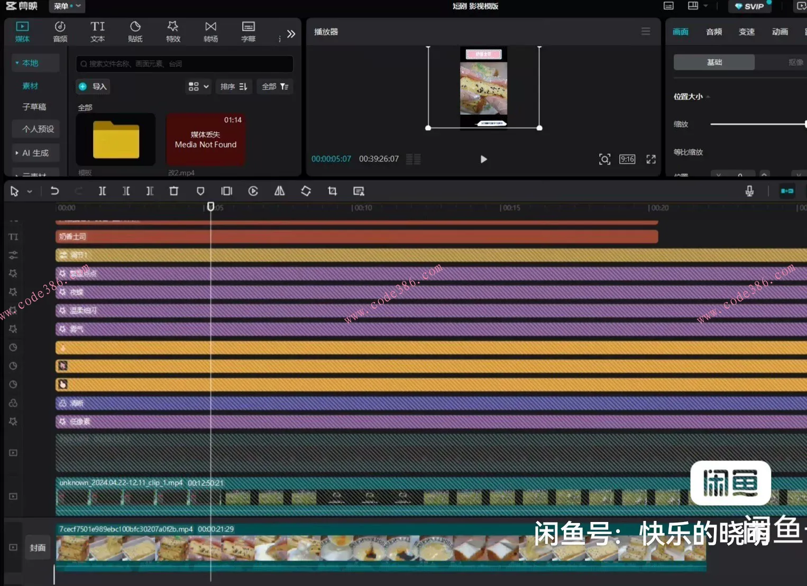Toggle track visibility for unknown clip track
Image resolution: width=807 pixels, height=586 pixels.
[13, 496]
